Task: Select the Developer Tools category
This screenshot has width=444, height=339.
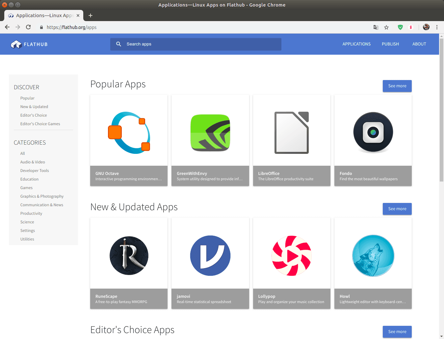Action: click(35, 171)
